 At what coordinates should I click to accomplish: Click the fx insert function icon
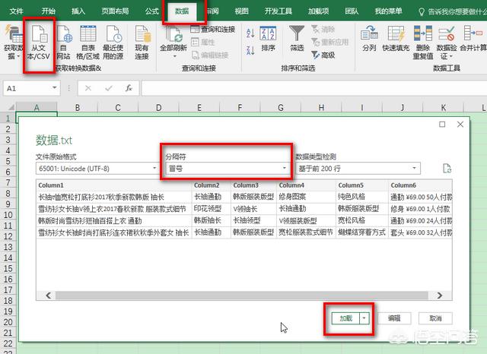tap(129, 88)
